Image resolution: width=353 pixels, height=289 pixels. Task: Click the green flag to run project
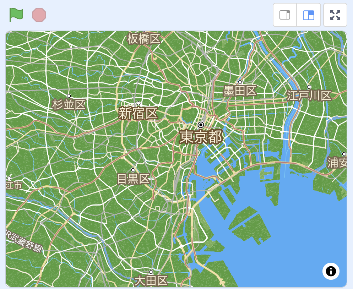click(x=16, y=15)
